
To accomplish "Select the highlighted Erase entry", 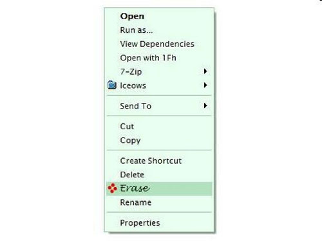I will coord(159,188).
